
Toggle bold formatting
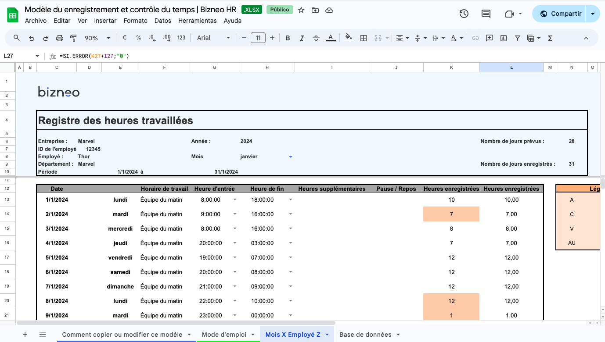pyautogui.click(x=288, y=38)
